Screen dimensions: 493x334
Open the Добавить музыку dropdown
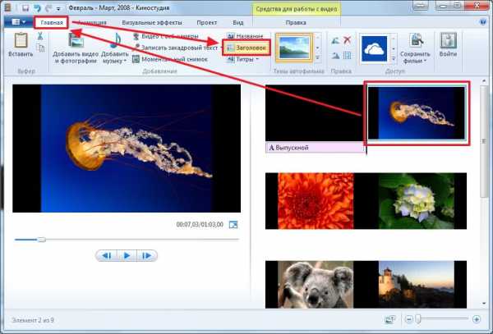[115, 48]
